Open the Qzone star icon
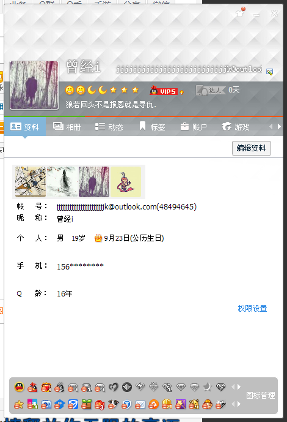 pyautogui.click(x=19, y=404)
